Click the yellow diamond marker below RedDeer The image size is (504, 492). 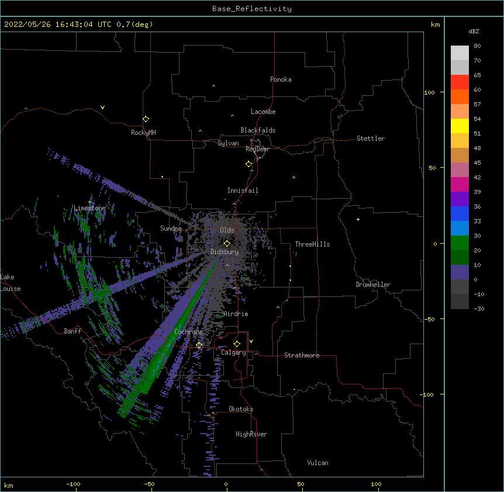(249, 164)
